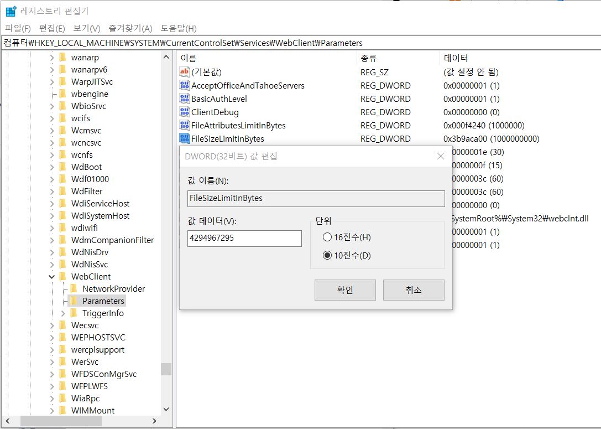Expand the WdNisDrv tree node
The height and width of the screenshot is (429, 601).
tap(52, 252)
